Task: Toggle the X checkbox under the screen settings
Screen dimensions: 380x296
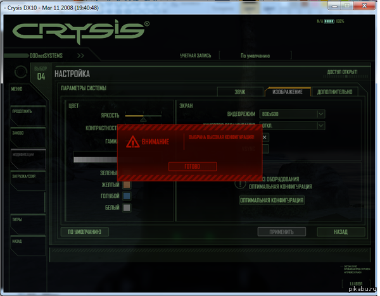Action: coord(265,137)
